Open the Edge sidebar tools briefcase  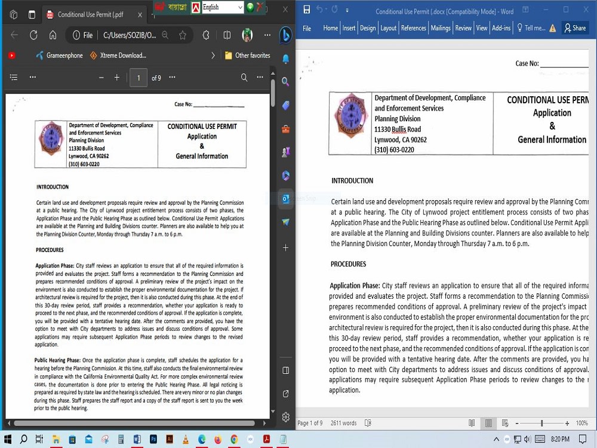pos(285,129)
